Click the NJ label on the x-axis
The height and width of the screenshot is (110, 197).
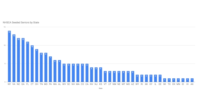point(96,84)
